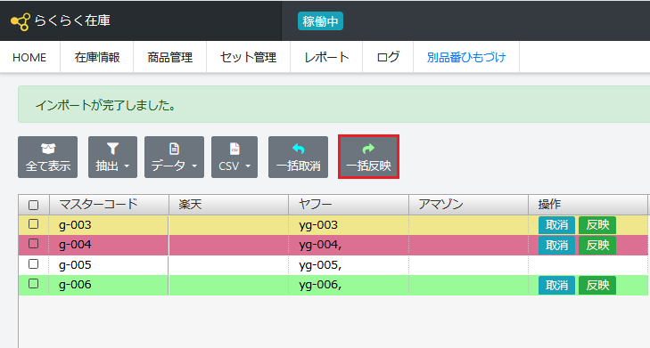
Task: Select the g-005 master code cell
Action: coord(109,265)
